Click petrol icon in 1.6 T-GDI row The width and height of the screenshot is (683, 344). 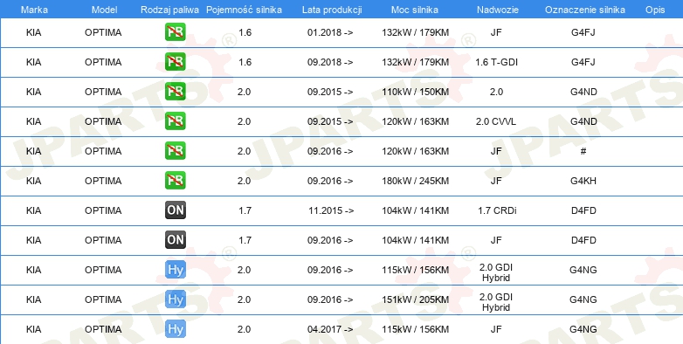pos(175,62)
